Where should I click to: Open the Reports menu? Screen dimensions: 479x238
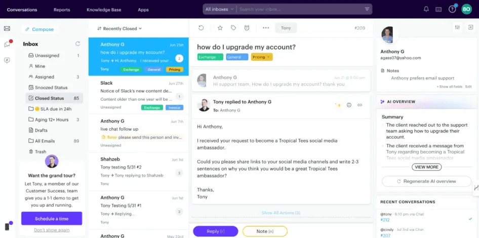[62, 10]
